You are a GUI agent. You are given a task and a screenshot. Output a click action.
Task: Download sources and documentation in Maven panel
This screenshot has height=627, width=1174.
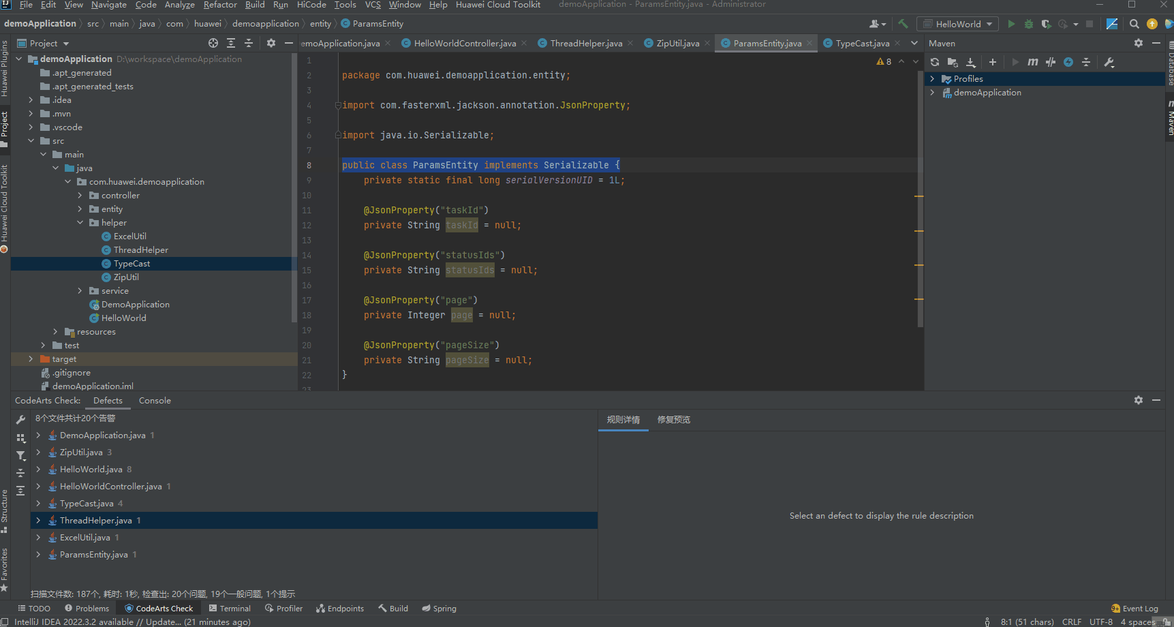coord(971,62)
